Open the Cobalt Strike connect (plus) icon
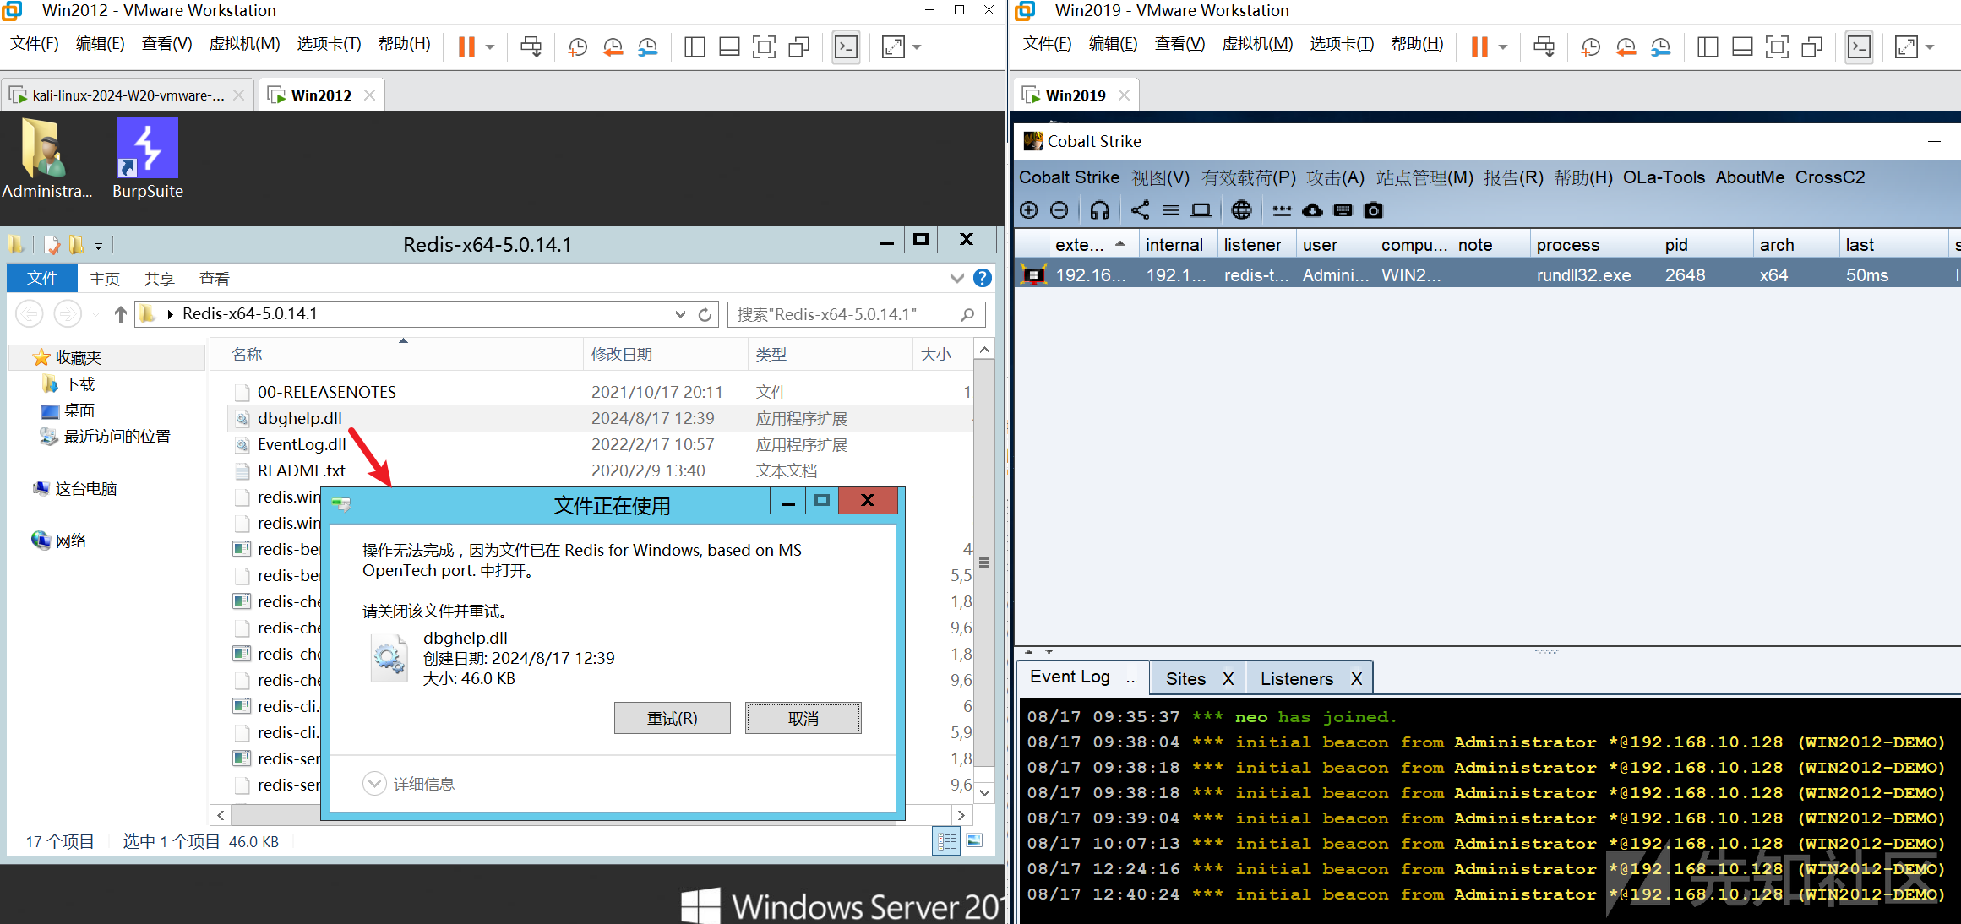The image size is (1961, 924). pos(1028,210)
